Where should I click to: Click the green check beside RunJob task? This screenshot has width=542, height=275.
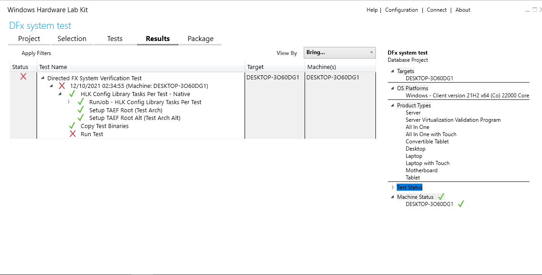click(x=81, y=102)
